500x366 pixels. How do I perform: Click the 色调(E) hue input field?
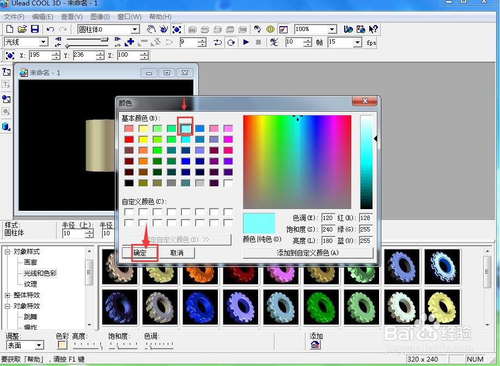328,218
